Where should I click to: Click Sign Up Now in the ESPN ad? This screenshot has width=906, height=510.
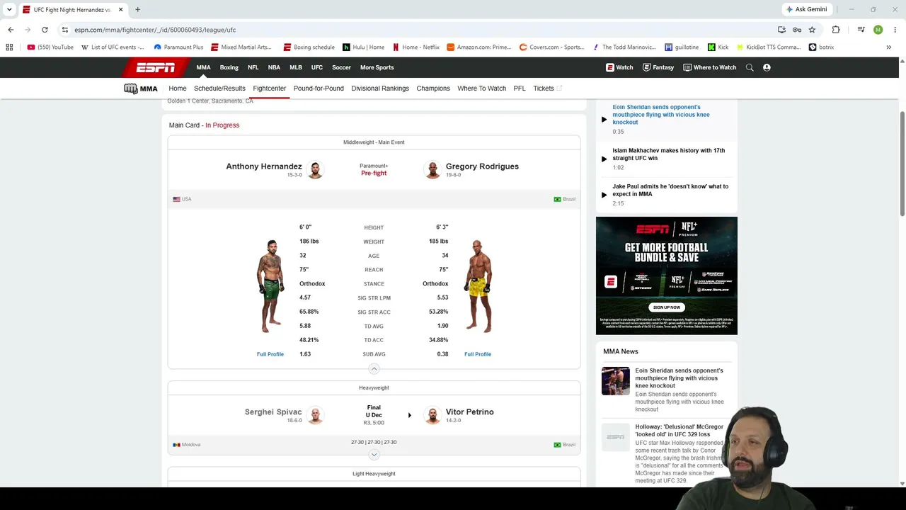tap(667, 307)
